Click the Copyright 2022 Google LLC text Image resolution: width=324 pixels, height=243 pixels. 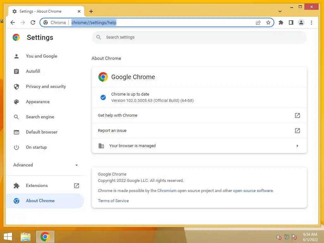point(141,180)
